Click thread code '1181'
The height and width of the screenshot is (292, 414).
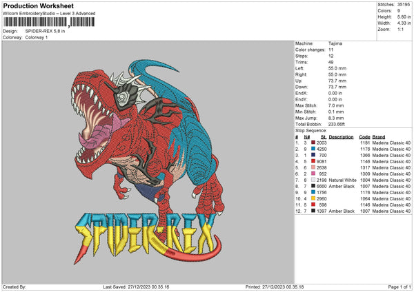coord(365,143)
